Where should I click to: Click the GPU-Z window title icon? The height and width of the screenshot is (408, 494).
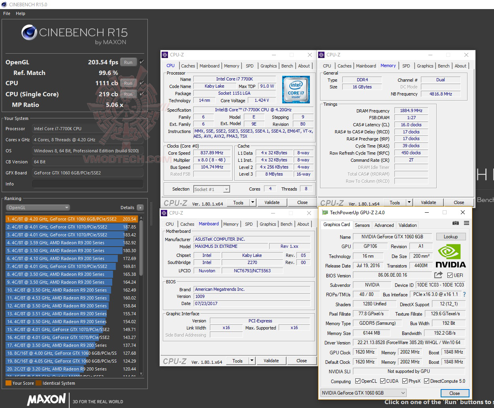tap(325, 212)
